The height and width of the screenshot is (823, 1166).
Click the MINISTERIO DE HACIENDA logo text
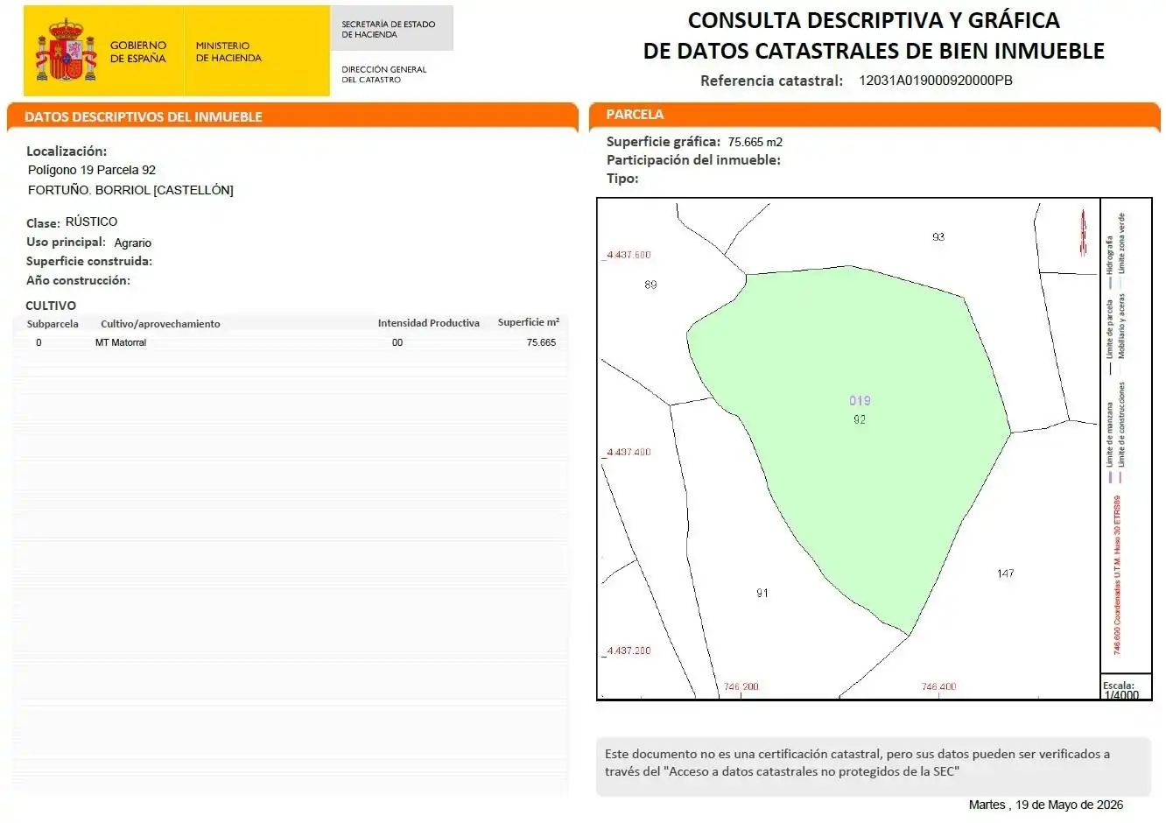pos(228,52)
